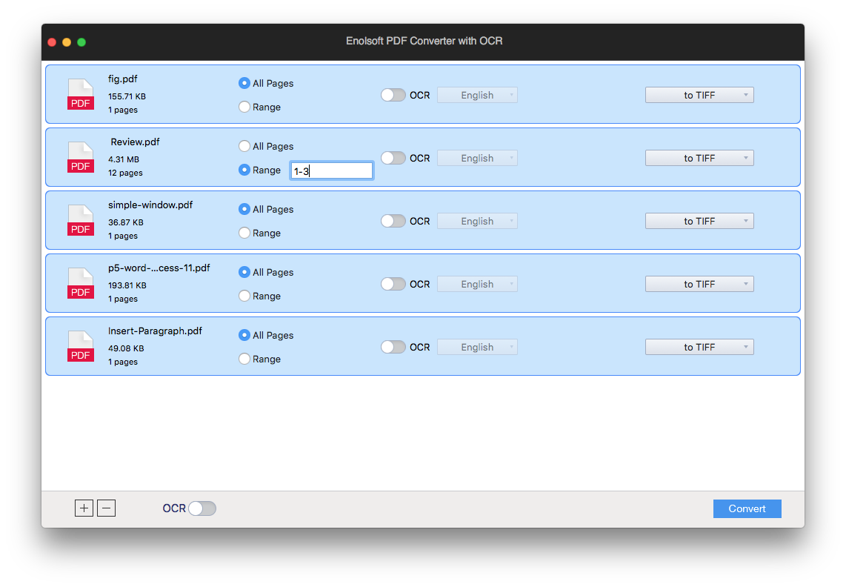
Task: Select All Pages for Insert-Paragraph.pdf
Action: pos(244,335)
